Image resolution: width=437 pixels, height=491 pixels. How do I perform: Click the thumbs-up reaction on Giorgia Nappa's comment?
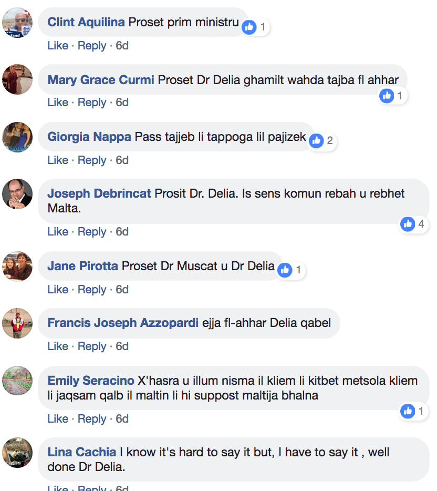coord(316,140)
